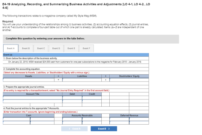Click Cash T-account second debit cell

17,123
